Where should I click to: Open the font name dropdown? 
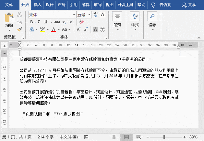click(x=74, y=15)
